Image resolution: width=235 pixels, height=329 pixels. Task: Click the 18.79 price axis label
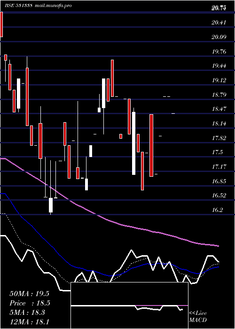pos(219,94)
